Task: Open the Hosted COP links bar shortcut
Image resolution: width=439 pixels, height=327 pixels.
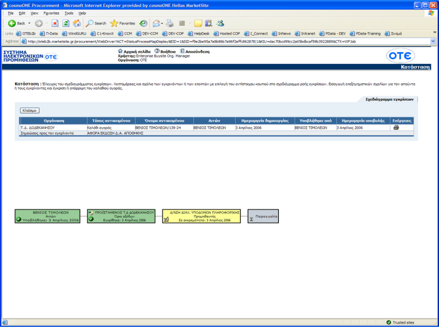Action: tap(227, 33)
